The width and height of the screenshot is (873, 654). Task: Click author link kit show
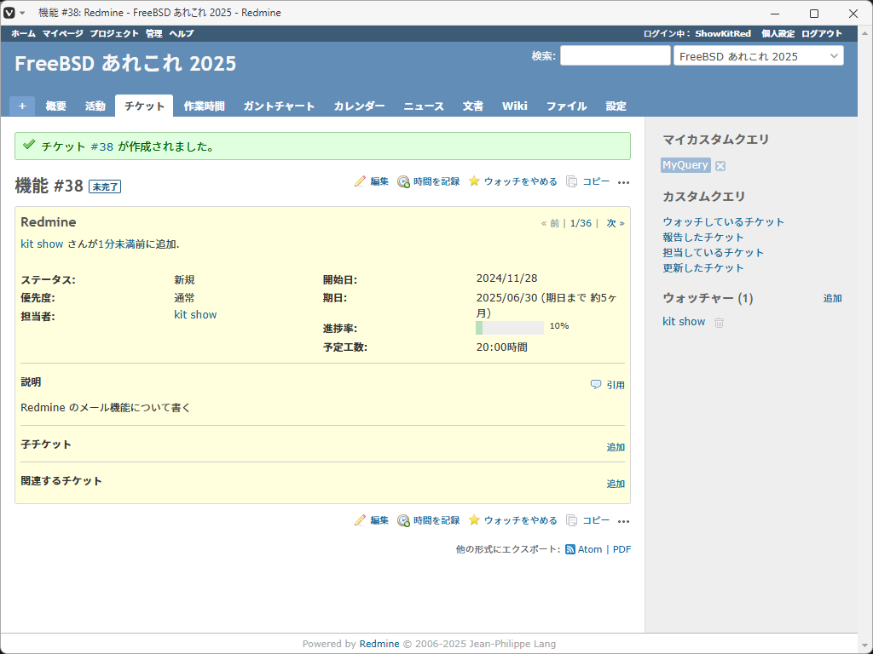click(x=42, y=244)
